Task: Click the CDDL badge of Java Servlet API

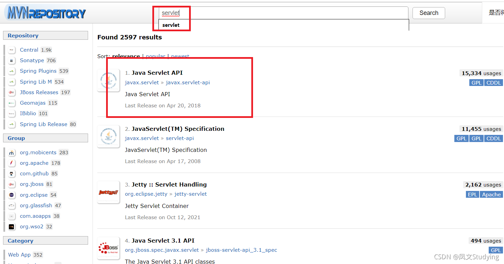Action: tap(493, 83)
